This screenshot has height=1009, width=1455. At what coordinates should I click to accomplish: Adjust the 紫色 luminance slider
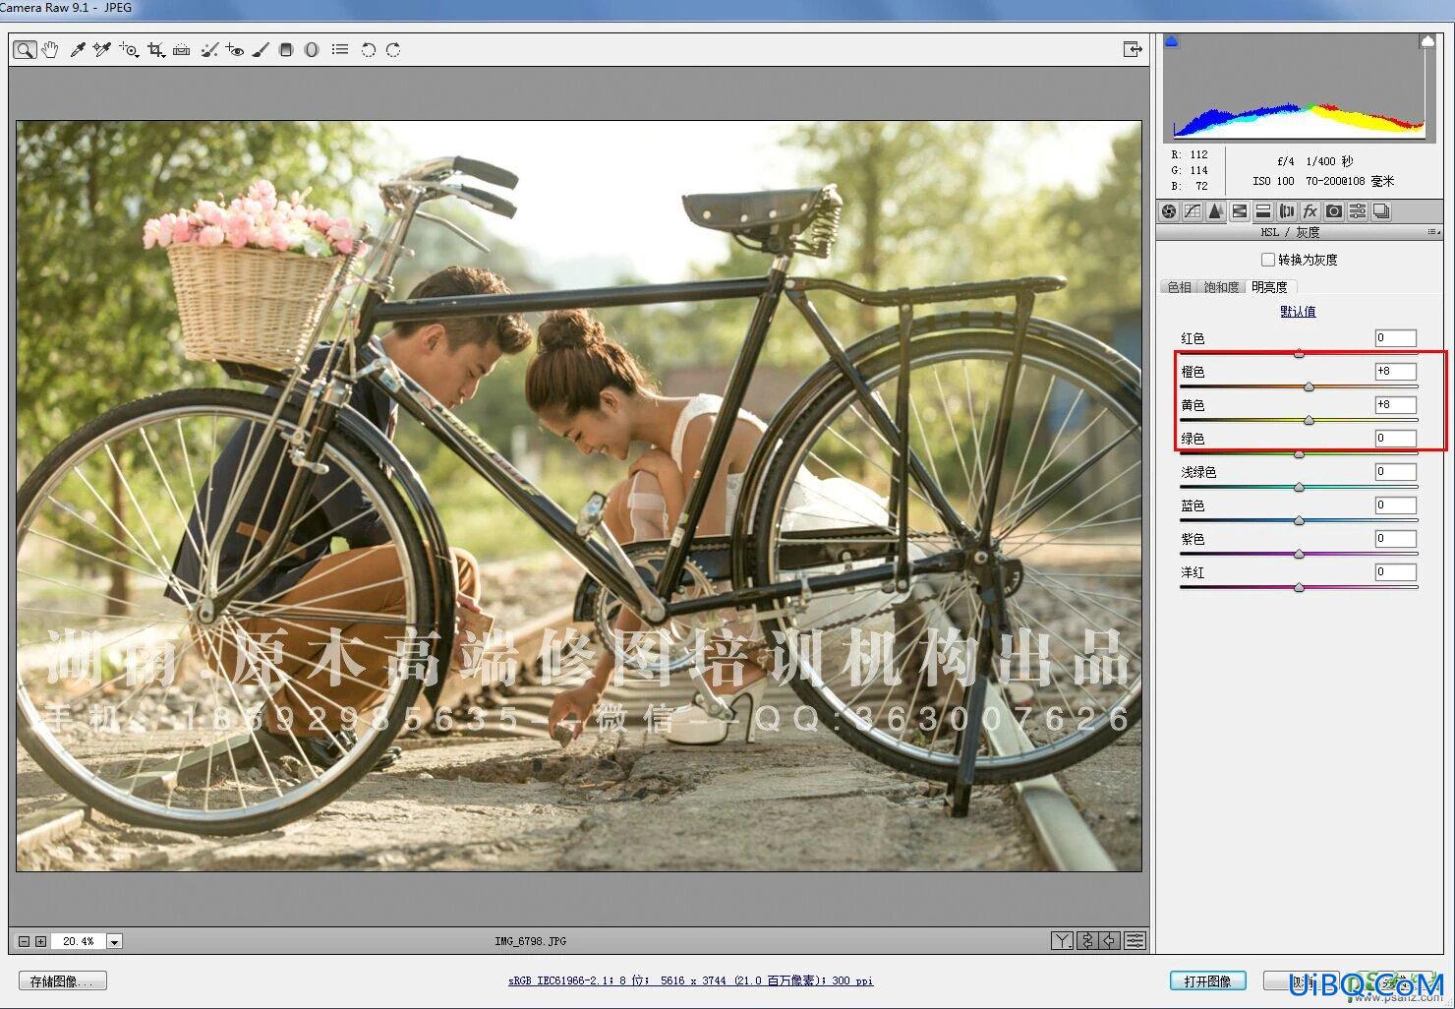coord(1299,555)
